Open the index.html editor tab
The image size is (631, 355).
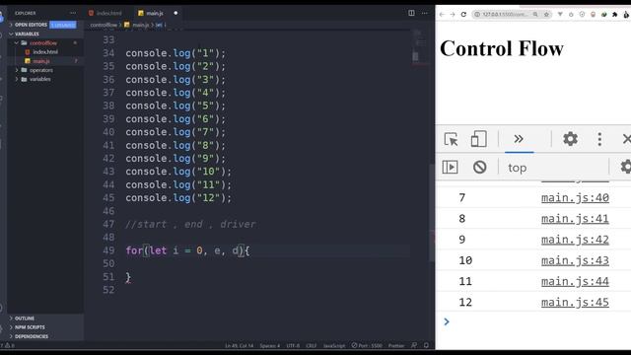point(105,13)
